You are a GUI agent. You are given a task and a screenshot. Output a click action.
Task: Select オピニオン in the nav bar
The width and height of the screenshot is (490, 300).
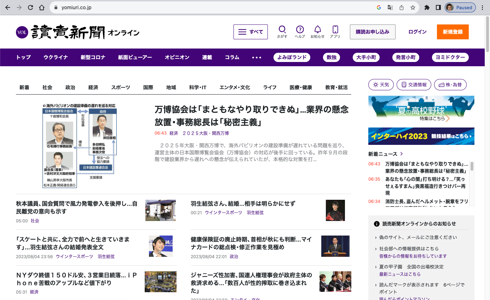click(177, 57)
